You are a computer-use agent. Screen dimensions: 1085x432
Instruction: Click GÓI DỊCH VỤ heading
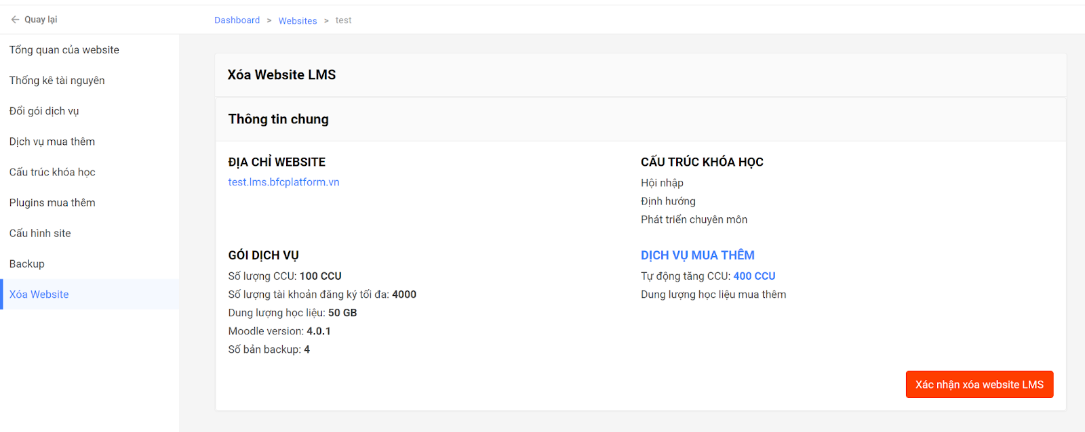pos(263,255)
